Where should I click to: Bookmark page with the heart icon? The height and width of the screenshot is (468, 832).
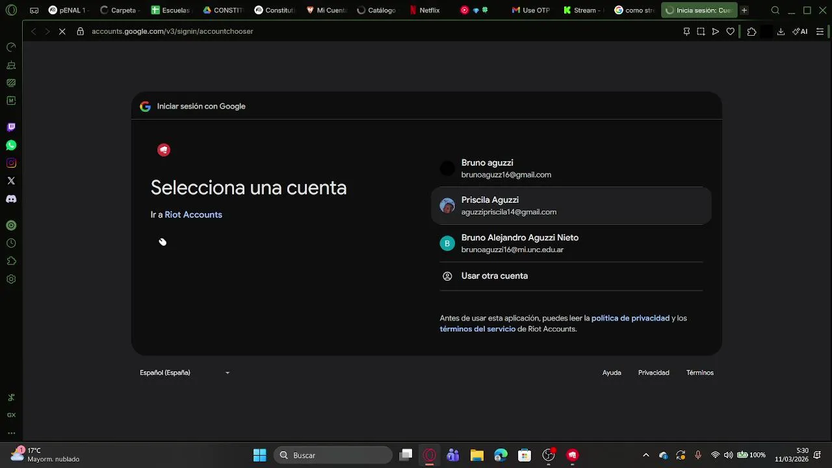point(731,31)
